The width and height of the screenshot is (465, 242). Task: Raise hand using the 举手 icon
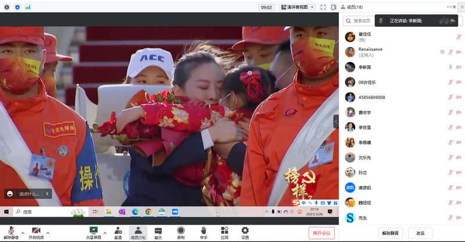(x=203, y=233)
